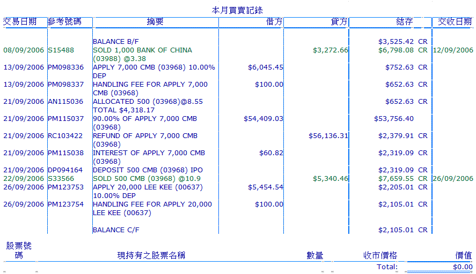
Task: Open reference DP094164 deposit entry
Action: (x=65, y=170)
